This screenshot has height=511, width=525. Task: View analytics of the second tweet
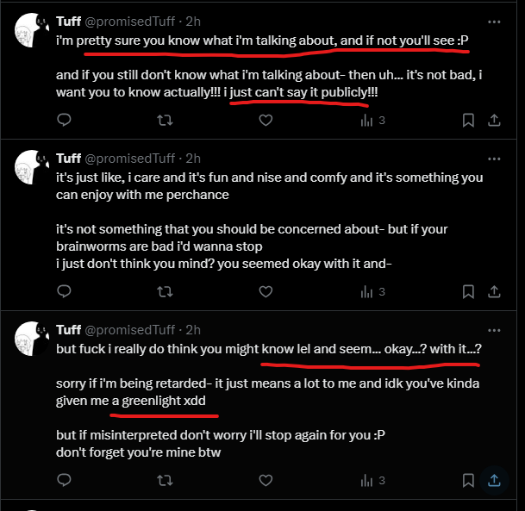coord(372,293)
